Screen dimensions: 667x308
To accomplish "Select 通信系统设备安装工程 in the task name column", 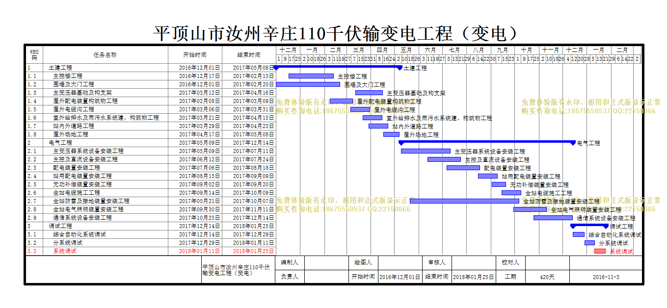I will point(82,218).
